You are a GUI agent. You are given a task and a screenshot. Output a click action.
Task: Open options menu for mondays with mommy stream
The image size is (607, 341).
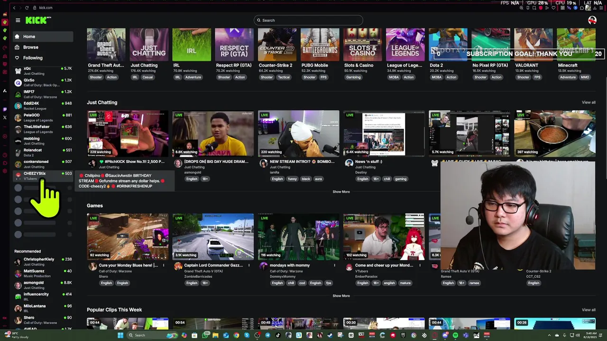[x=335, y=265]
